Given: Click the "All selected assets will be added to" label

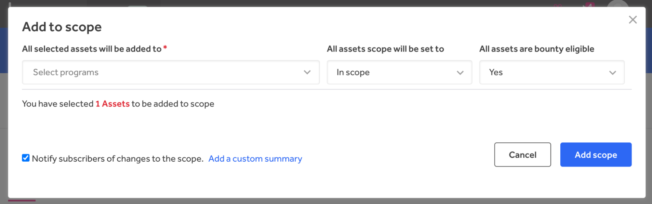Looking at the screenshot, I should pyautogui.click(x=92, y=49).
